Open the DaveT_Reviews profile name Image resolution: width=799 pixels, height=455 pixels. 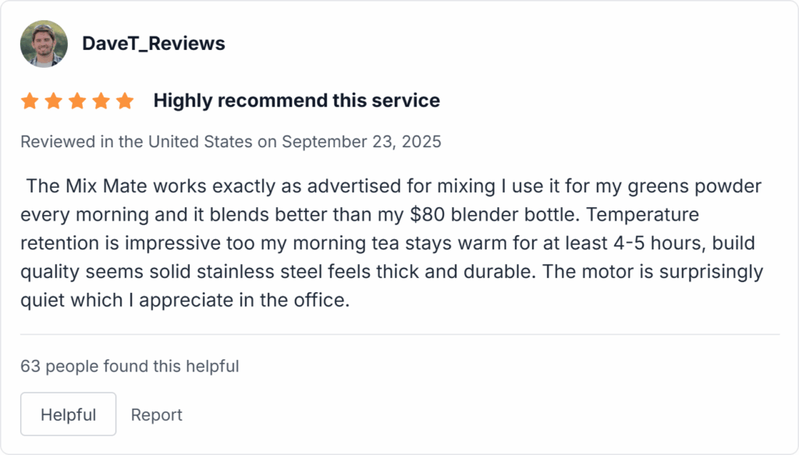coord(153,44)
